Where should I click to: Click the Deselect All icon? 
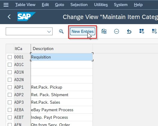154,31
